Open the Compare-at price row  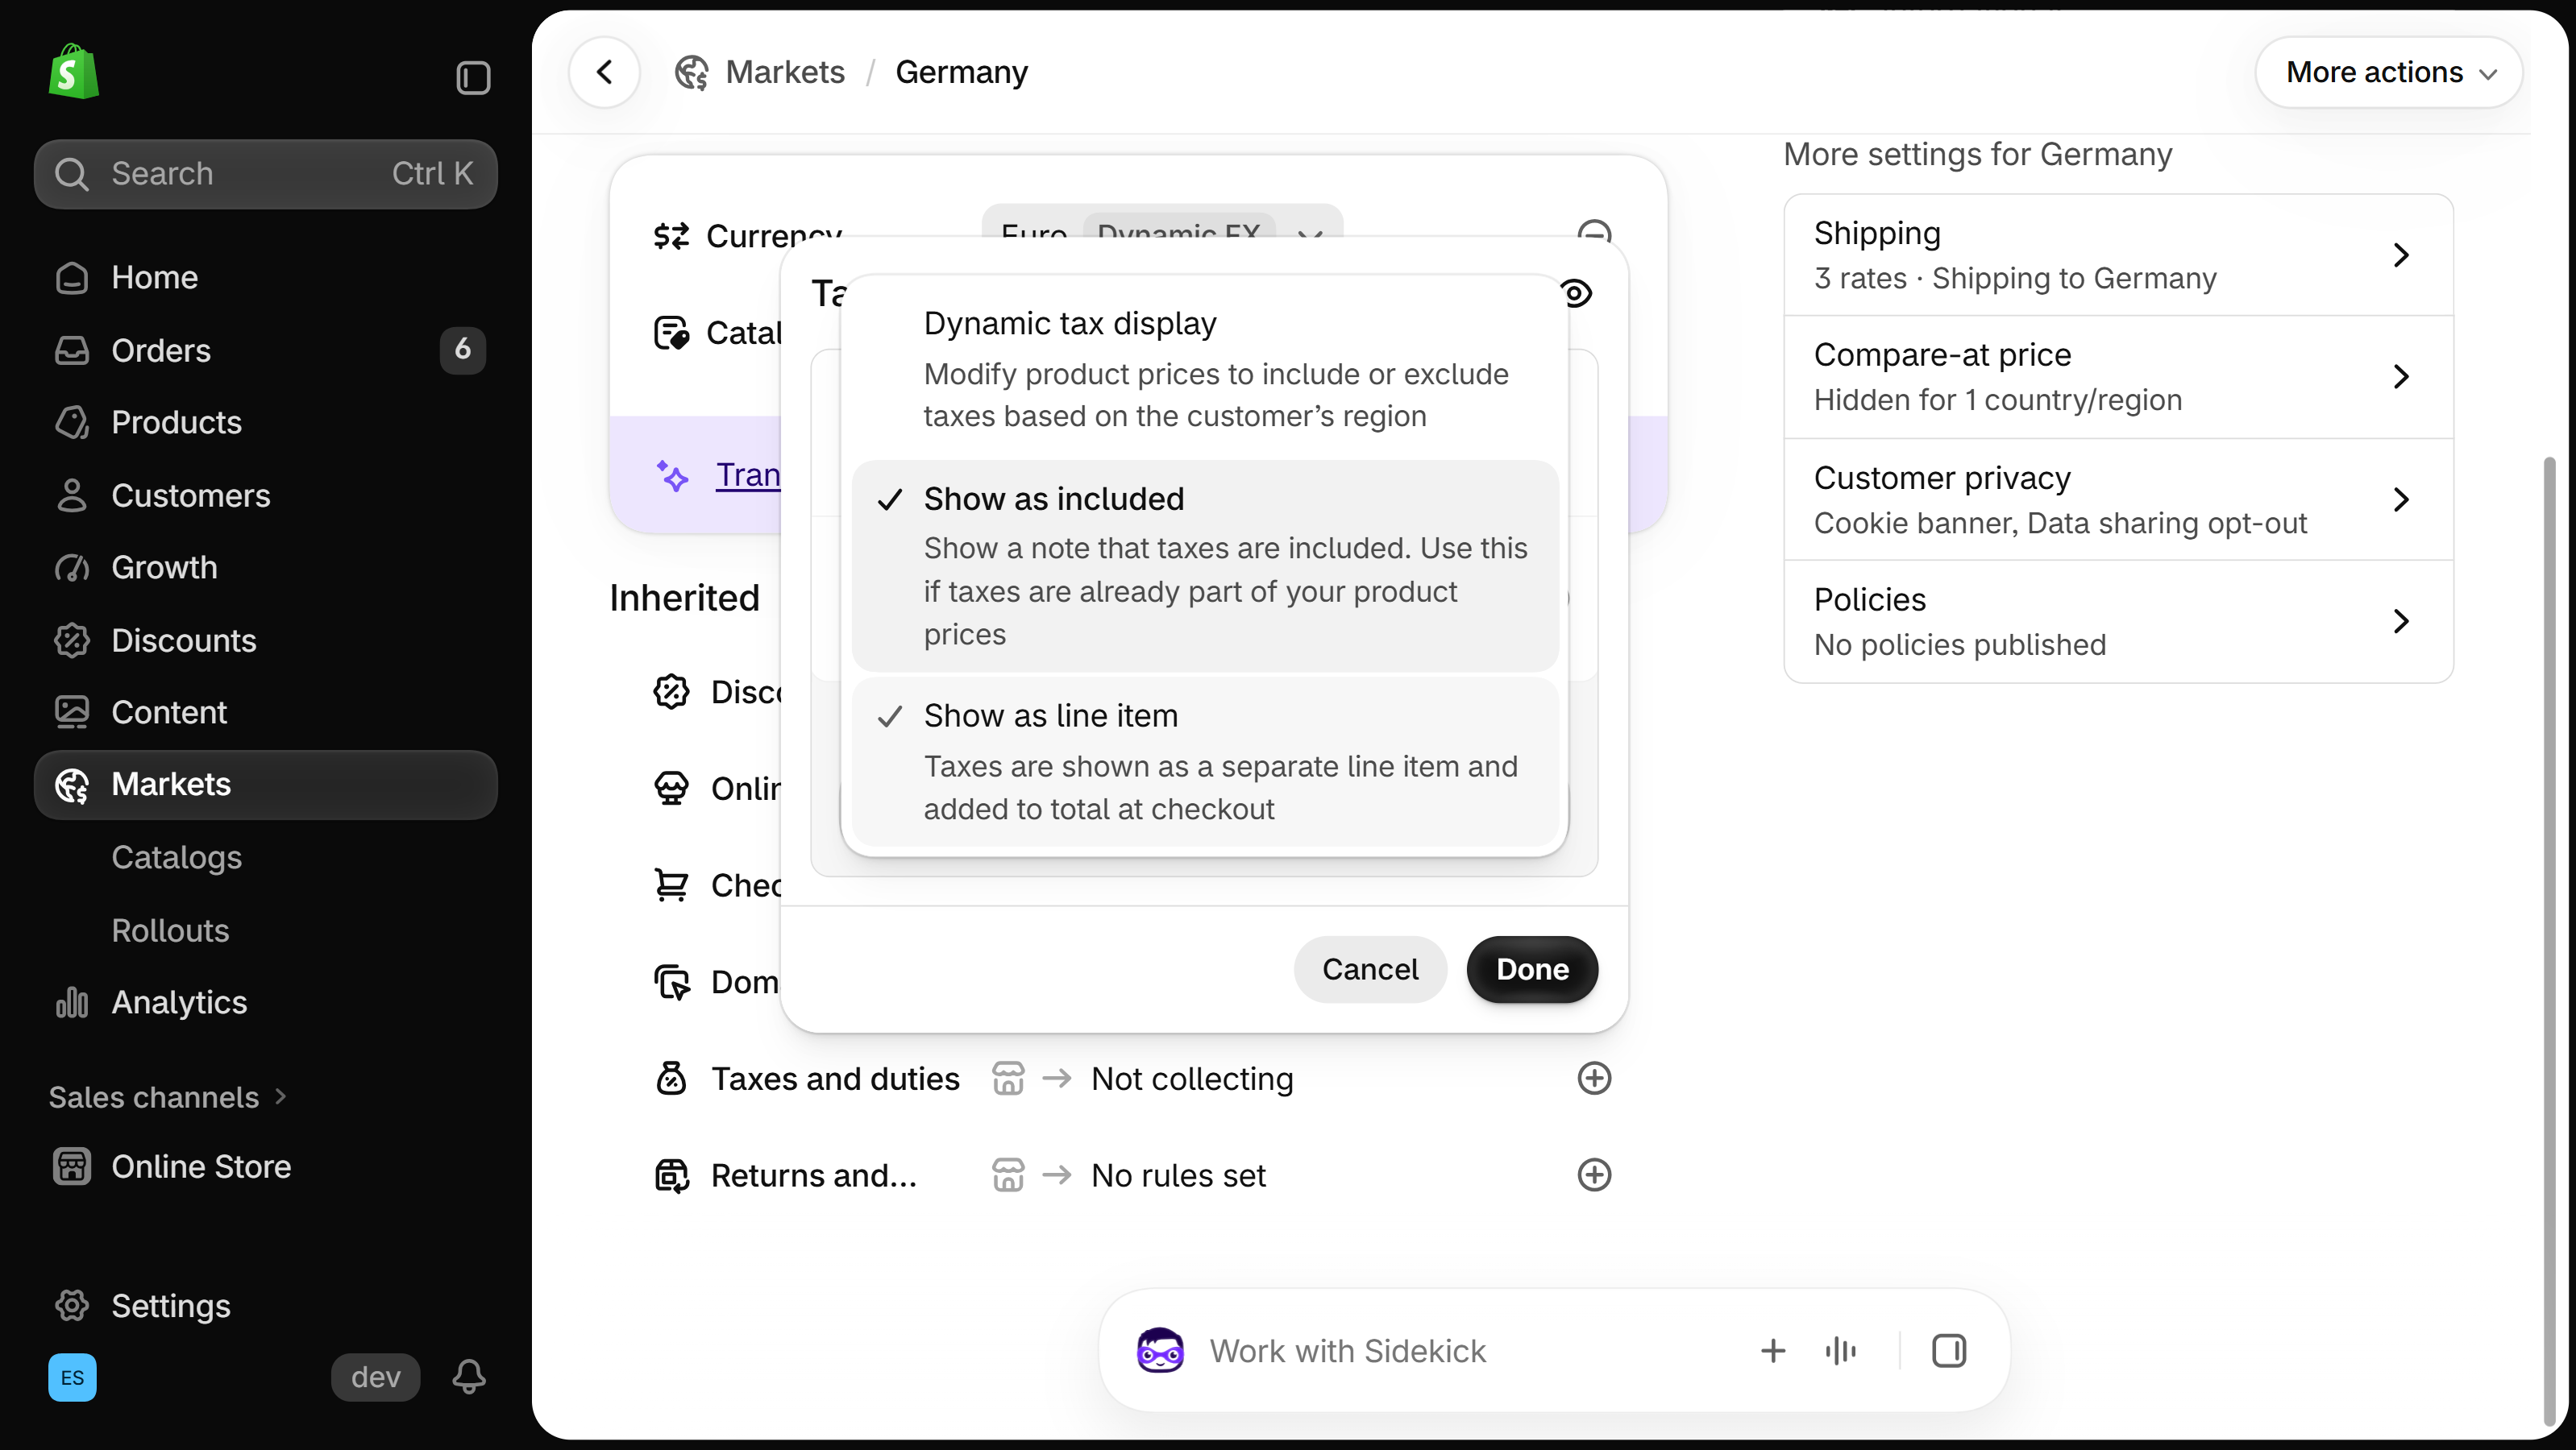point(2118,377)
